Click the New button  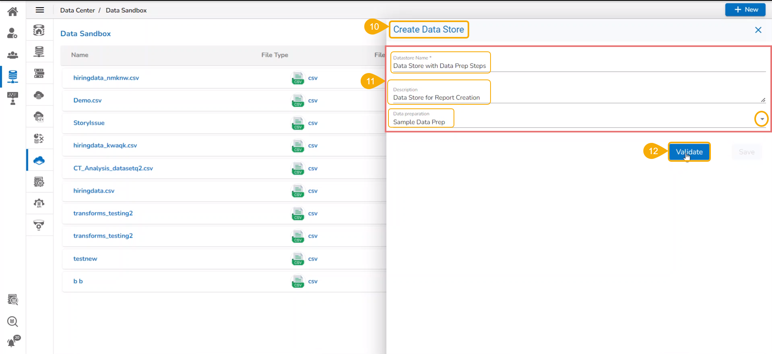click(745, 10)
